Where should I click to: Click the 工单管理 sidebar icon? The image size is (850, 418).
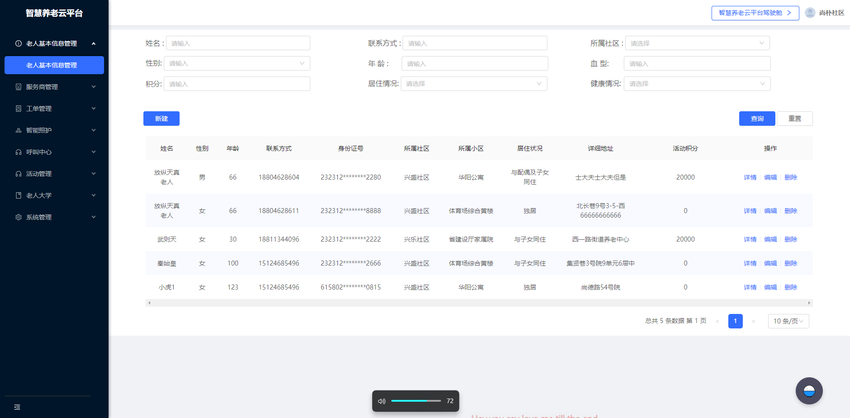coord(19,109)
